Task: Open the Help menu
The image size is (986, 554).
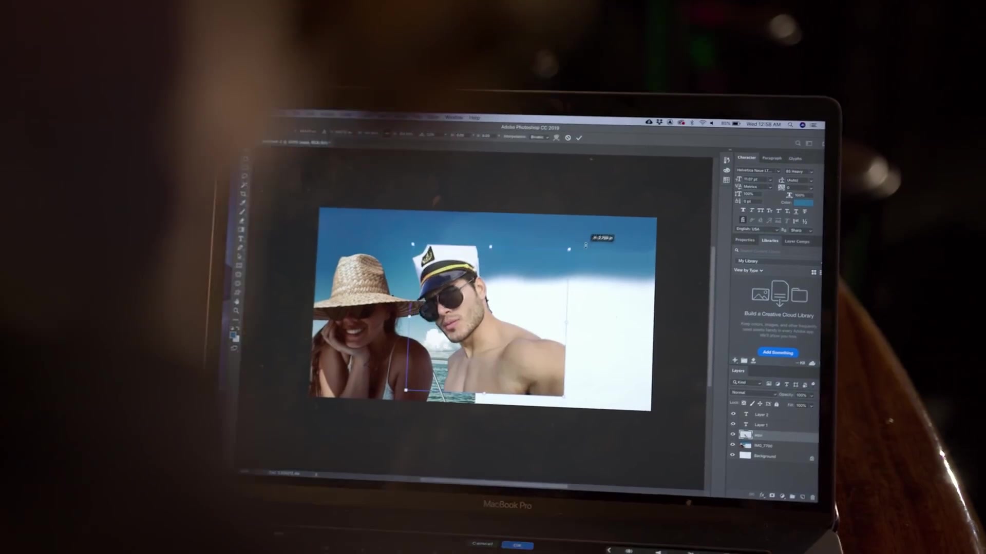Action: tap(475, 118)
